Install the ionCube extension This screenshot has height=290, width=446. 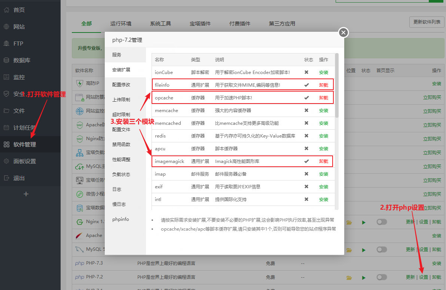[x=323, y=72]
